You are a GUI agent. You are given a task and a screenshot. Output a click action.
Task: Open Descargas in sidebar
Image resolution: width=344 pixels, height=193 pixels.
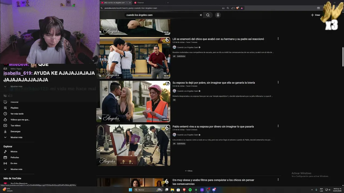click(x=15, y=132)
